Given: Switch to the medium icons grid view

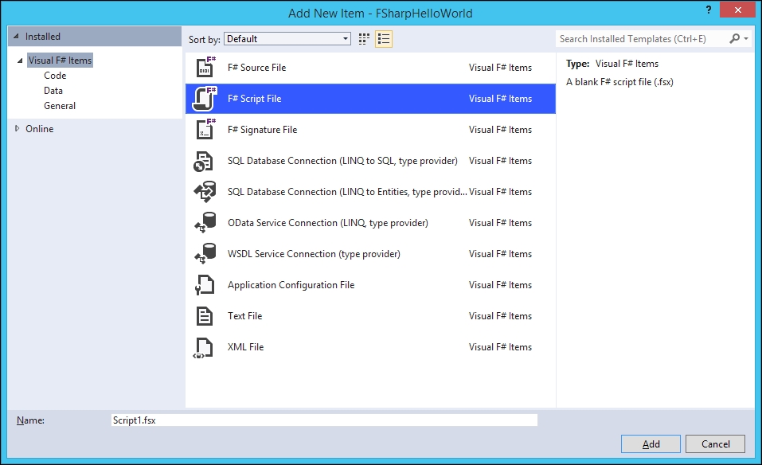Looking at the screenshot, I should tap(364, 39).
